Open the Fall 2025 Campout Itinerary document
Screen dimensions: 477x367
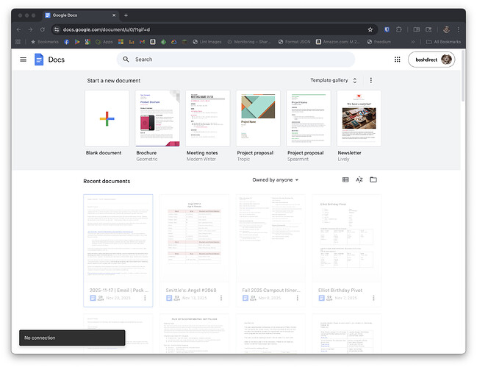click(270, 251)
